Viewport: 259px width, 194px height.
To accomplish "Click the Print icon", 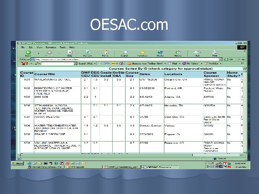I will point(215,52).
